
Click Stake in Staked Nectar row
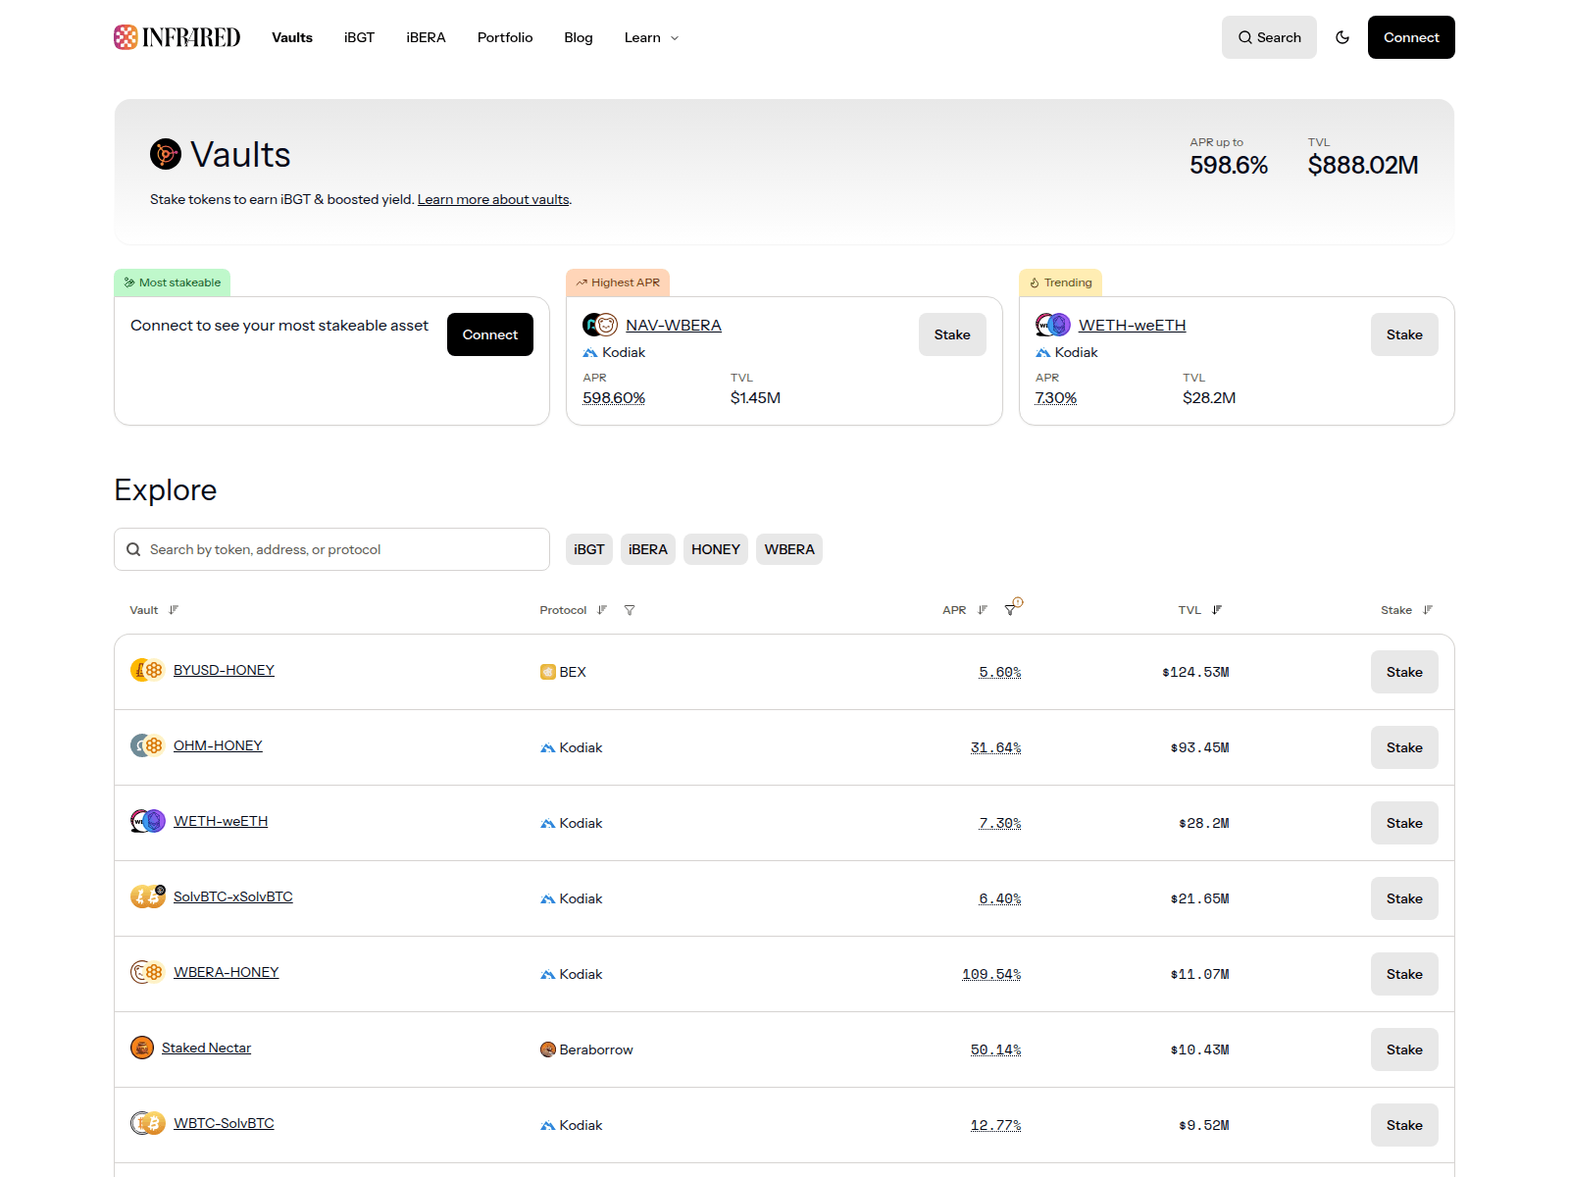pos(1404,1049)
